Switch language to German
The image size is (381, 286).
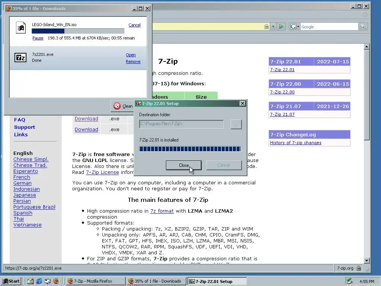pos(23,183)
